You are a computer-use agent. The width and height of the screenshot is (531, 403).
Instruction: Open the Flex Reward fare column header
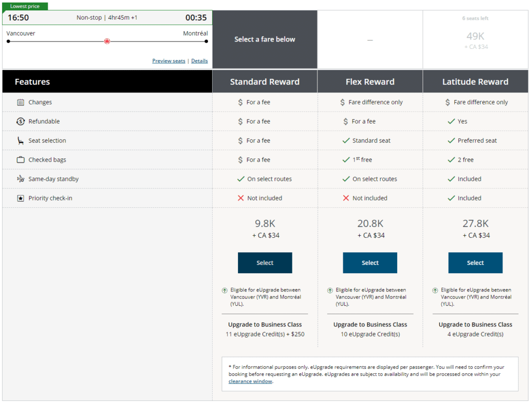370,82
